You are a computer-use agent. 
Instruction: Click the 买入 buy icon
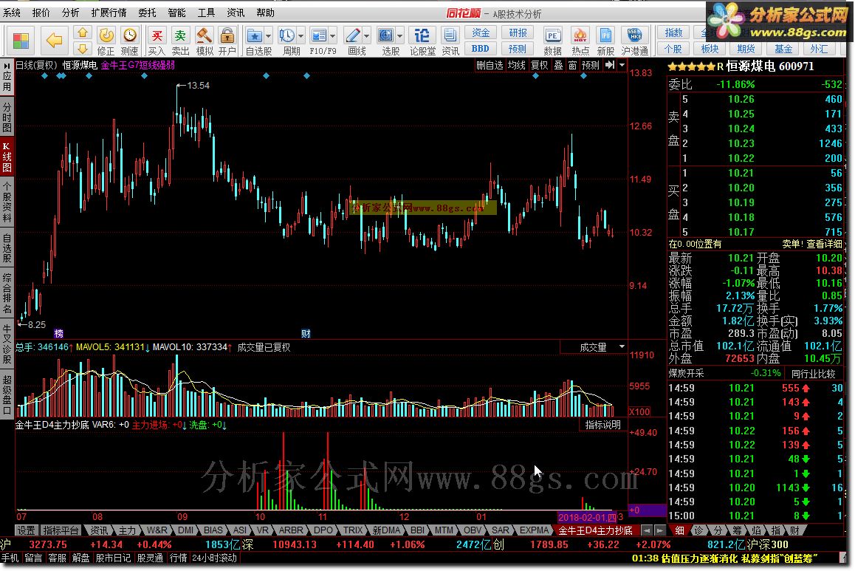157,41
